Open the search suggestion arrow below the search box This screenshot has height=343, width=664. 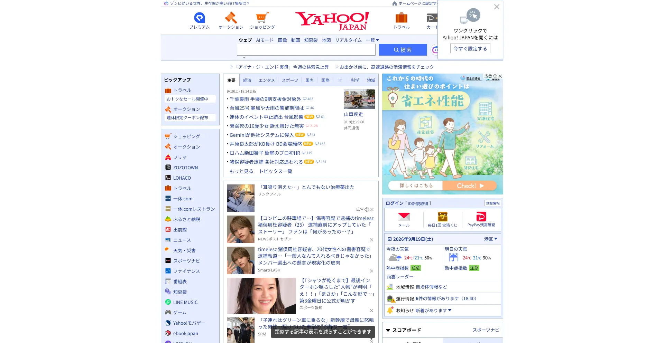point(244,58)
